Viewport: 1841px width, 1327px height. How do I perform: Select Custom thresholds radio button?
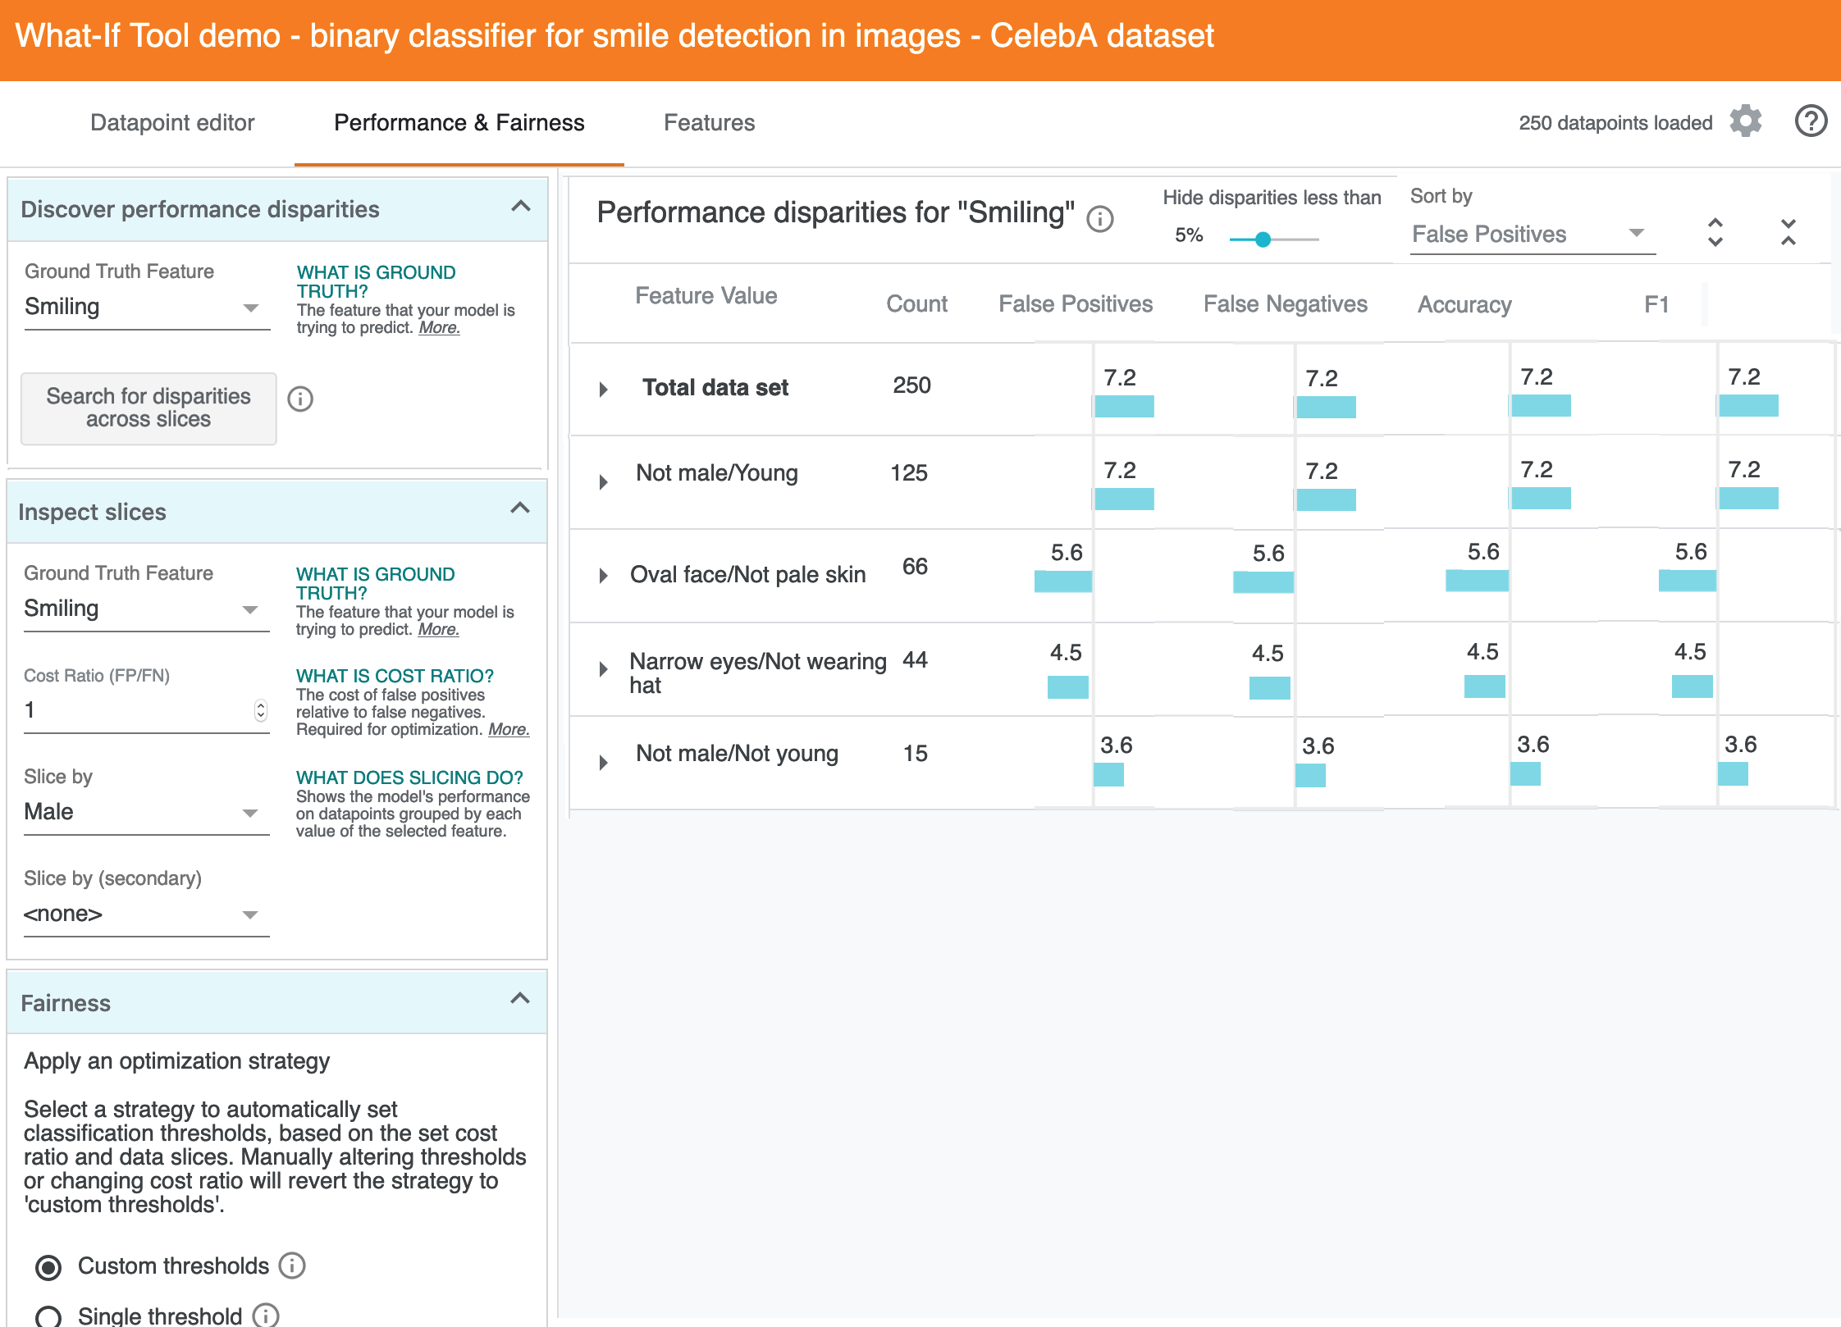[x=48, y=1267]
